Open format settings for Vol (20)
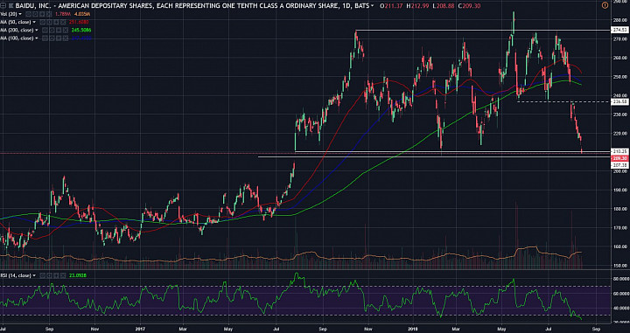The image size is (630, 333). coord(35,14)
